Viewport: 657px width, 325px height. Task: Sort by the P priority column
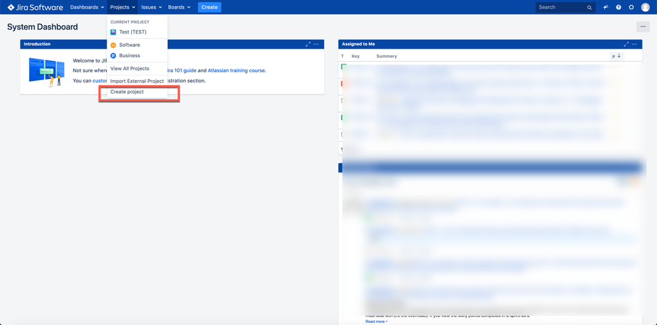point(616,56)
